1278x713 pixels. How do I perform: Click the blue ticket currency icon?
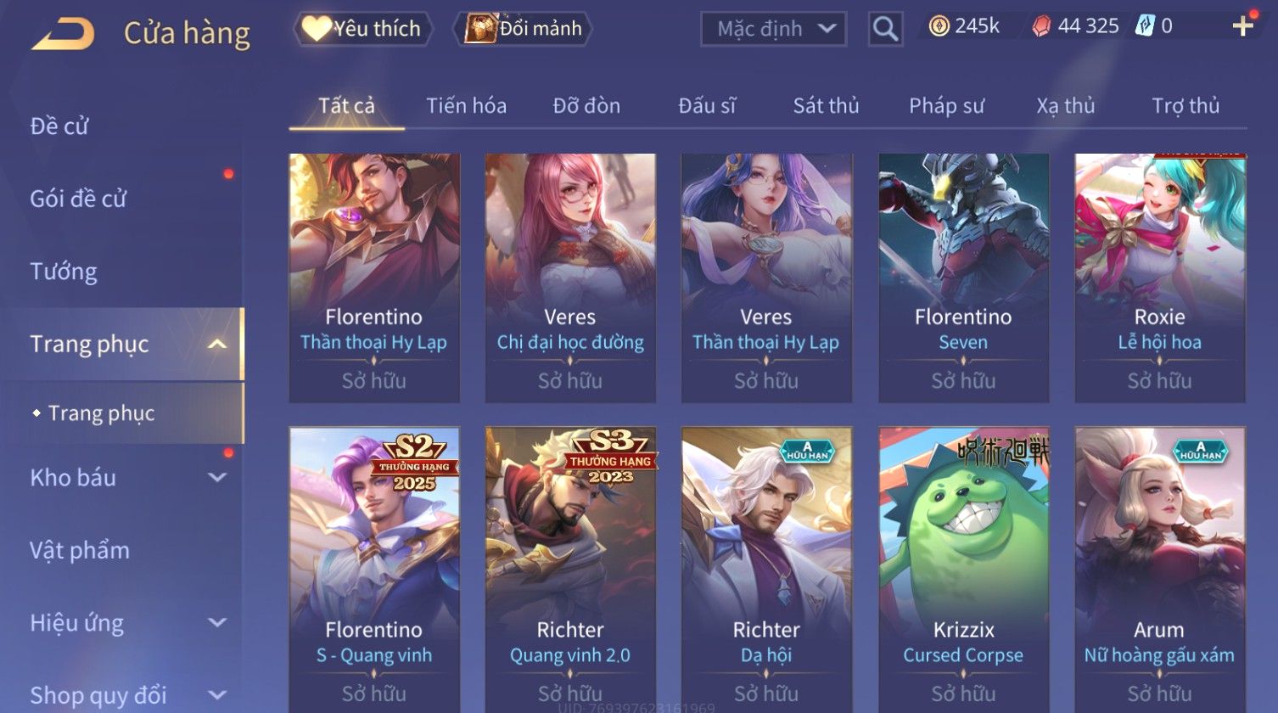click(1145, 26)
